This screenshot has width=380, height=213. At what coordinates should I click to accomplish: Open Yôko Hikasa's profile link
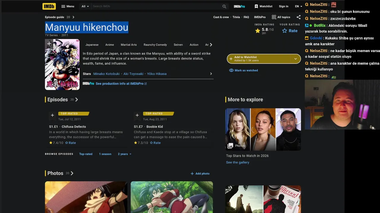click(x=157, y=74)
